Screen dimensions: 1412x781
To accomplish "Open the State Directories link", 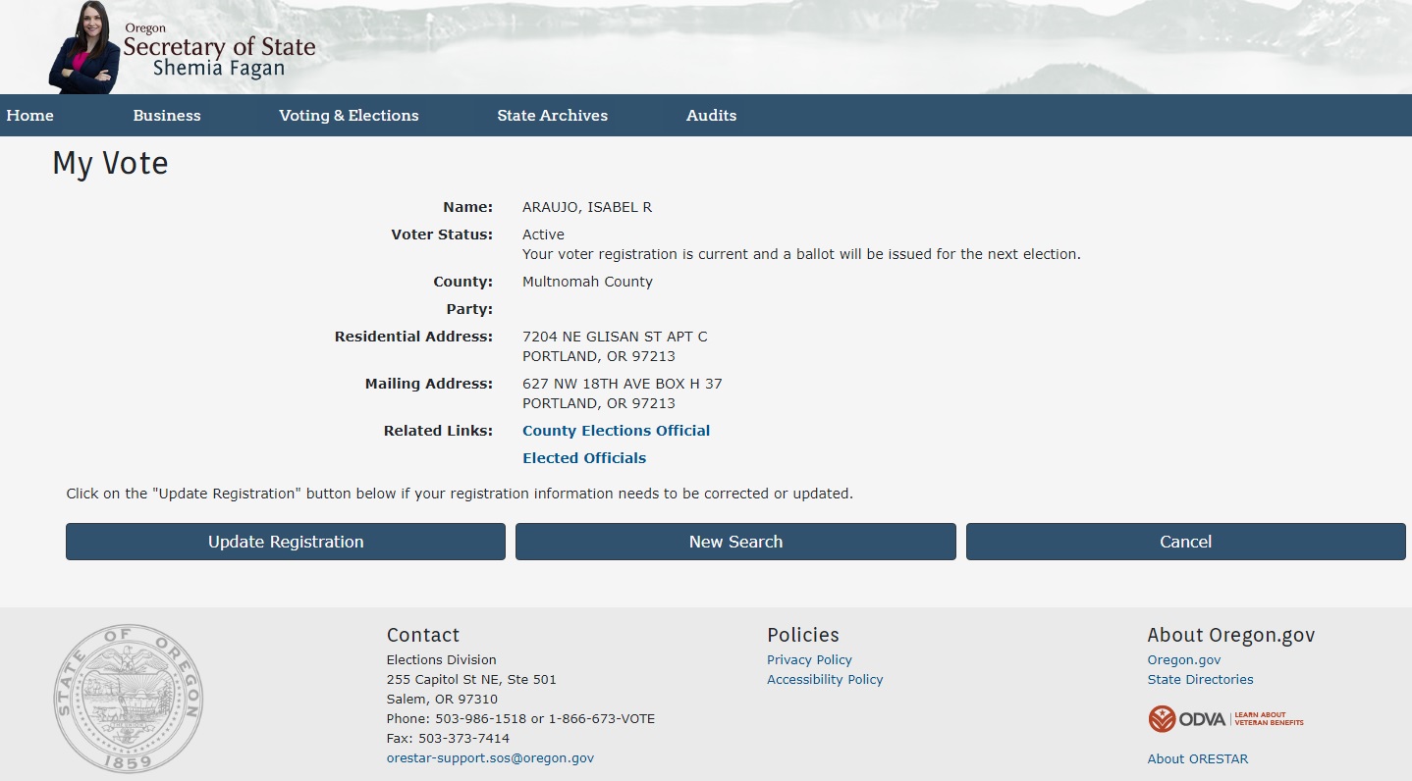I will (1200, 680).
